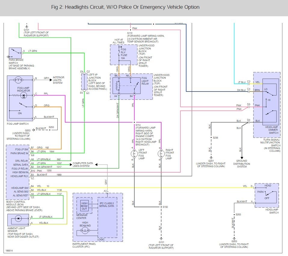Viewport: 288px width, 256px height.
Task: Click the 'MESSAGE CENTER' label
Action: point(82,217)
